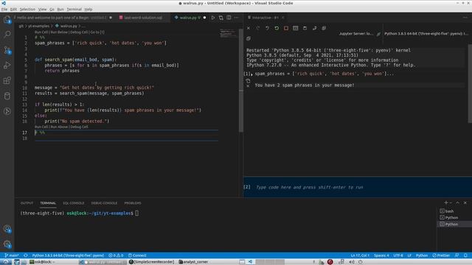The height and width of the screenshot is (265, 472).
Task: Change the Python language mode in status bar
Action: 422,255
